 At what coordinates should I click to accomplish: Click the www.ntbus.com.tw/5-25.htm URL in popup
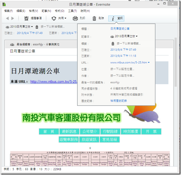(129, 62)
